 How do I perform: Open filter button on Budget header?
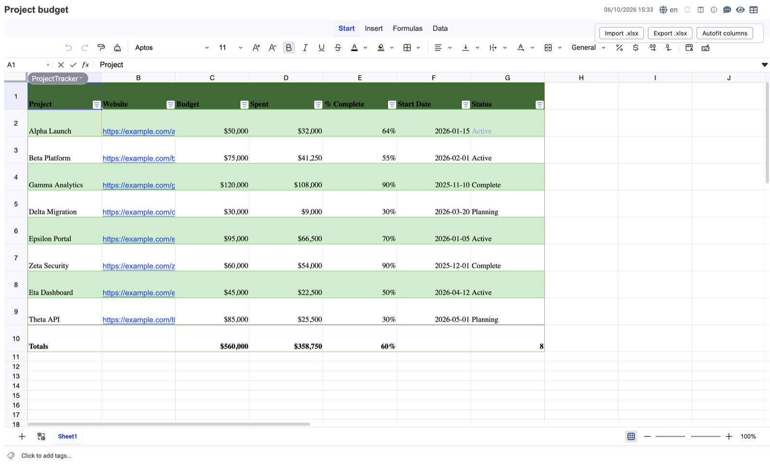coord(244,105)
